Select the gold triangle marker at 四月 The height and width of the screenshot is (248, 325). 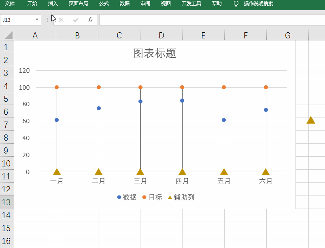coord(182,172)
